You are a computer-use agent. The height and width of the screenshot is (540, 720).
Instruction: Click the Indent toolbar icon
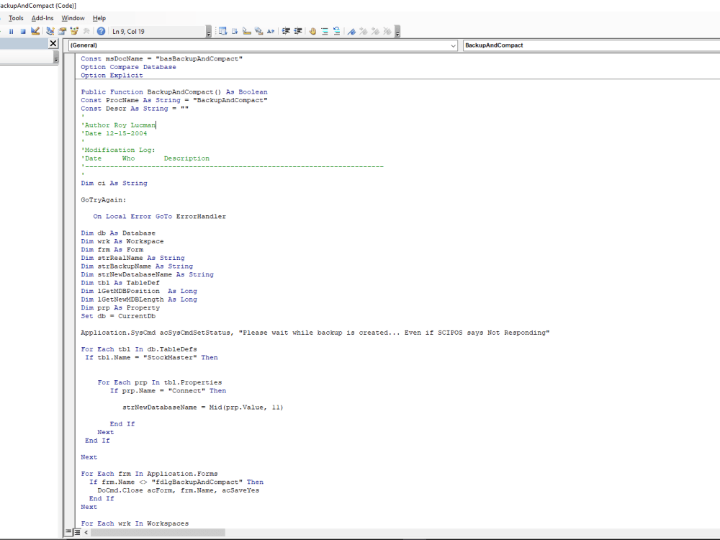[285, 31]
